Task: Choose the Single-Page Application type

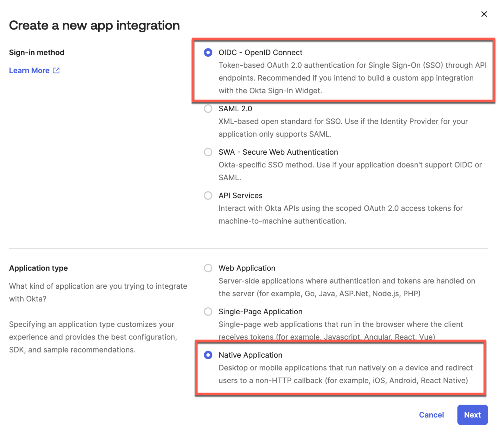Action: pos(208,311)
